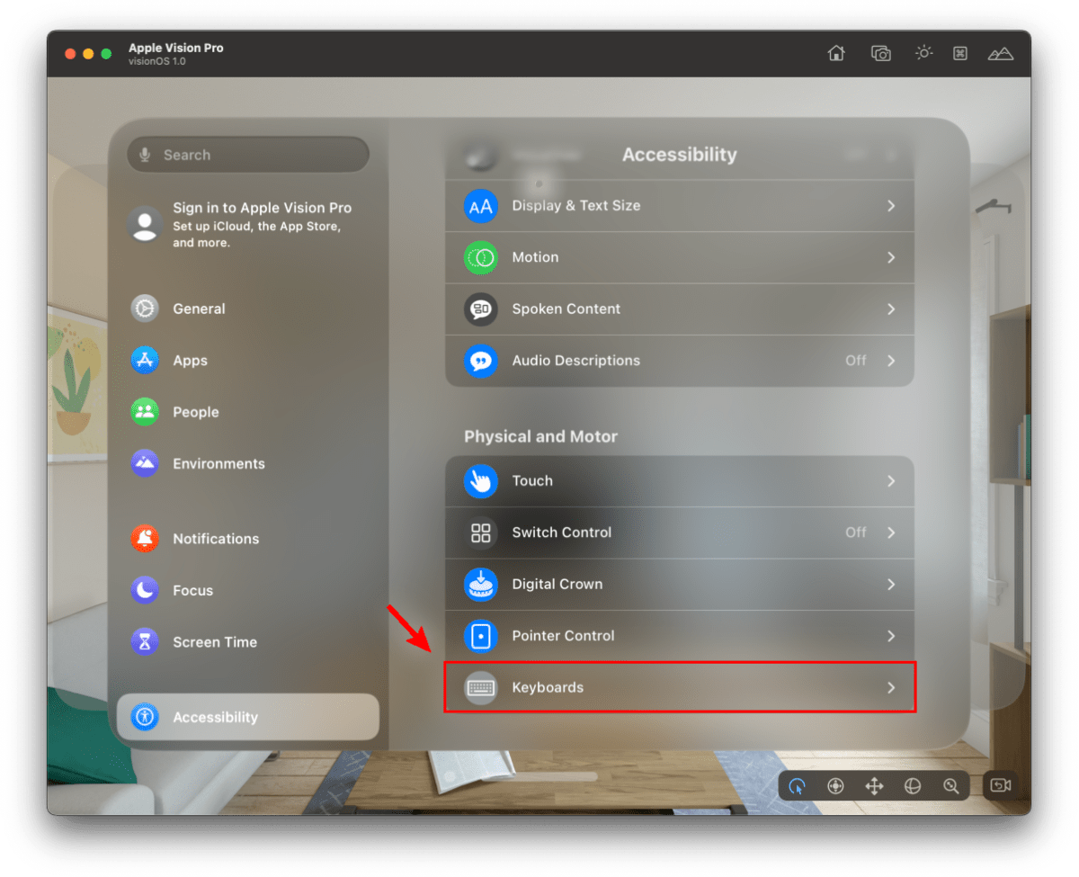Image resolution: width=1079 pixels, height=877 pixels.
Task: Click the General gear icon
Action: 144,309
